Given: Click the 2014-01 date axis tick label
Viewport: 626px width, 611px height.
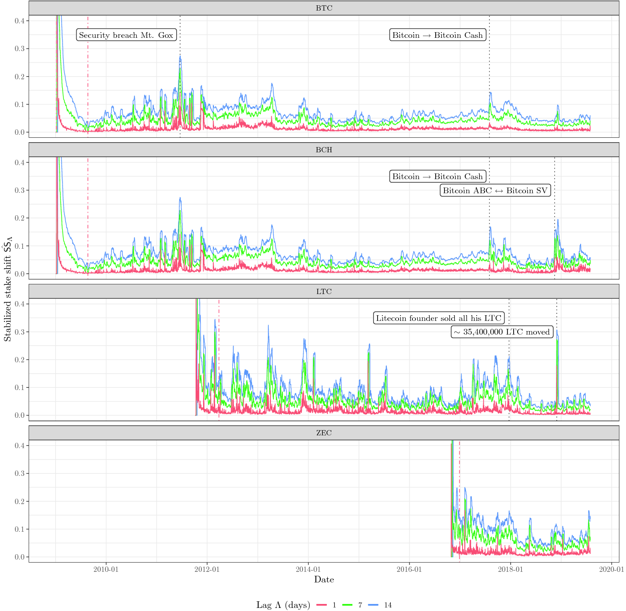Looking at the screenshot, I should tap(308, 569).
